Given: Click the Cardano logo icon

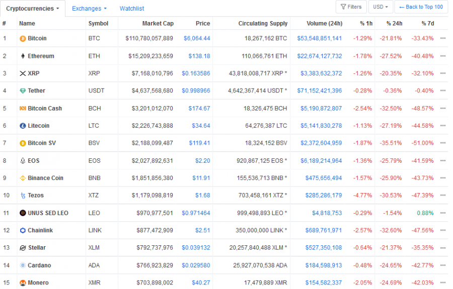Looking at the screenshot, I should (x=23, y=265).
